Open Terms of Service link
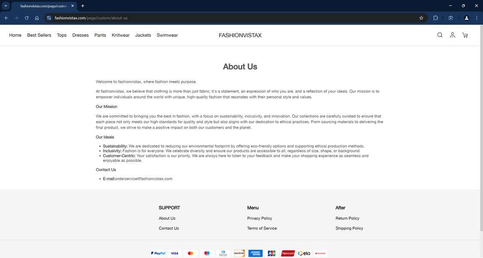This screenshot has width=483, height=258. coord(262,228)
